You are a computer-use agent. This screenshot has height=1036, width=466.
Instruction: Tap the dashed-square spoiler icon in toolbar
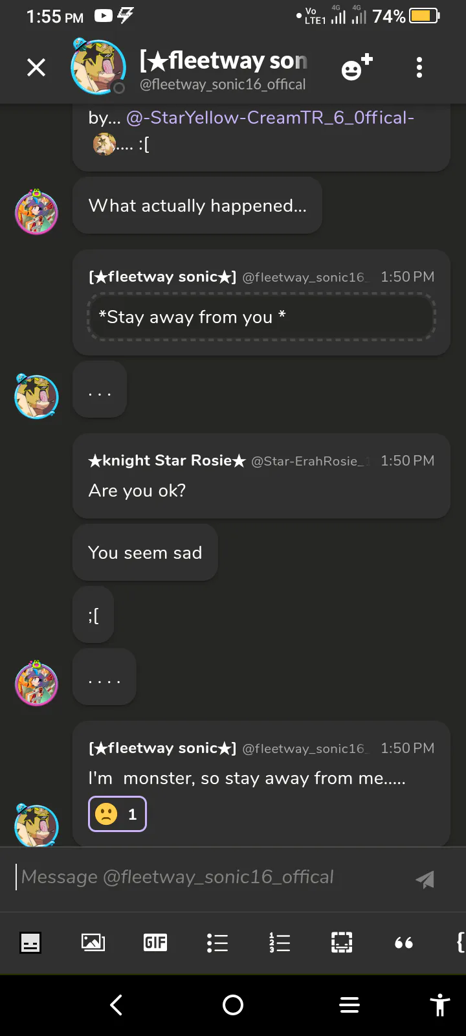coord(342,942)
